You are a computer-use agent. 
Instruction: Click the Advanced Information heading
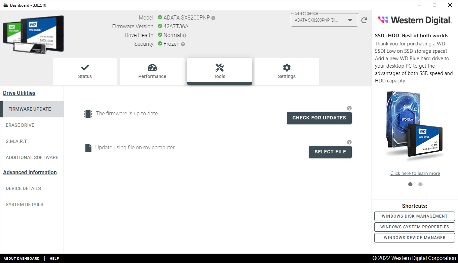(x=30, y=173)
